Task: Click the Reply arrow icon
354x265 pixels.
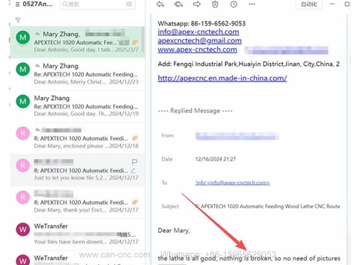Action: tap(160, 4)
